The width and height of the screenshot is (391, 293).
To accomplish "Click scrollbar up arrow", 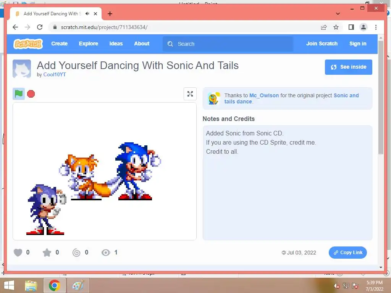I will (x=381, y=38).
